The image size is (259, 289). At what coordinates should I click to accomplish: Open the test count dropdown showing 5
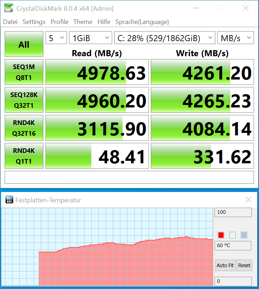(x=56, y=38)
